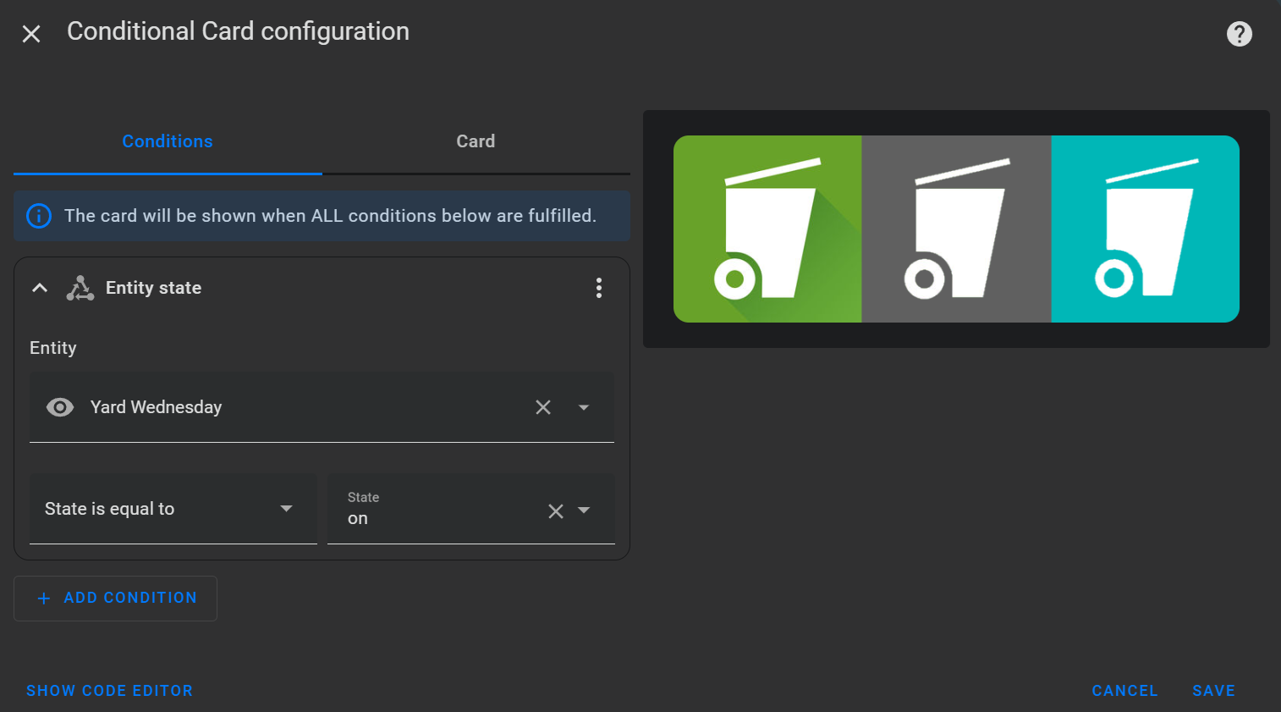Screen dimensions: 1281x712
Task: Click the gray trash bin preview tile
Action: tap(956, 229)
